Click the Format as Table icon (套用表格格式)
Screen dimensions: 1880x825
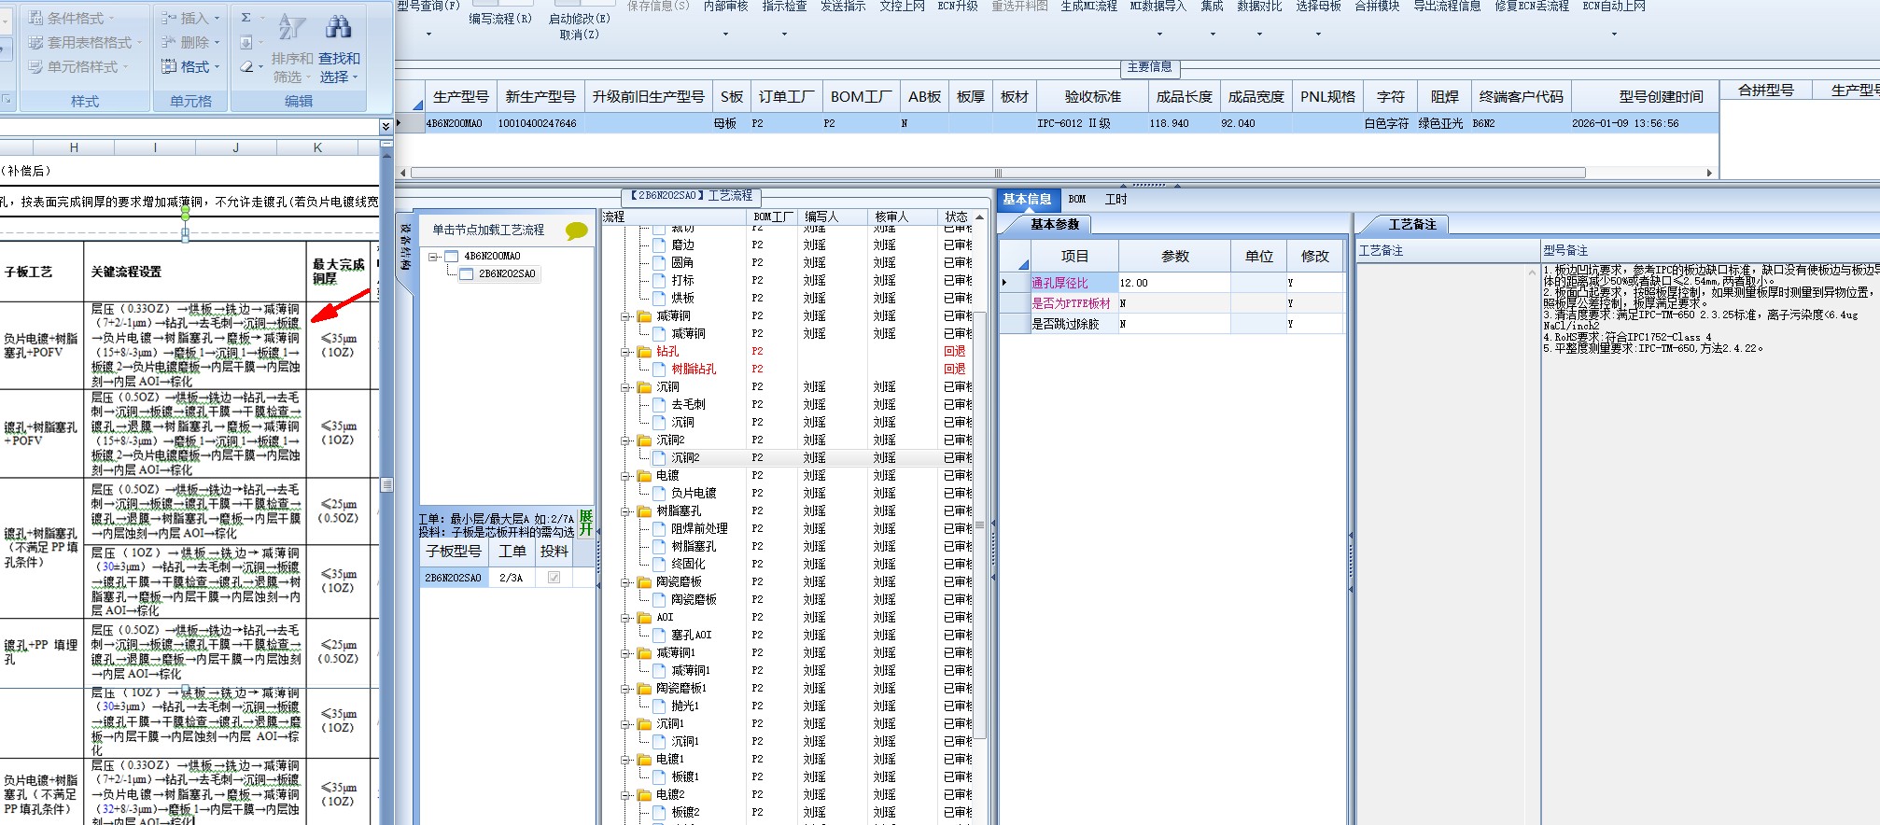click(x=35, y=42)
